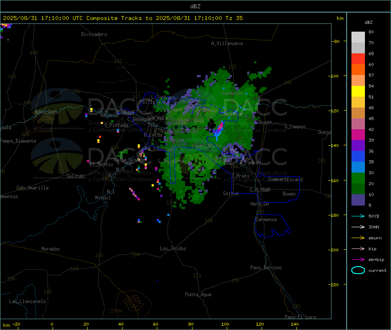Screen dimensions: 391x330
Task: Pick the red 60-65 dBZ swatch
Action: [x=358, y=59]
